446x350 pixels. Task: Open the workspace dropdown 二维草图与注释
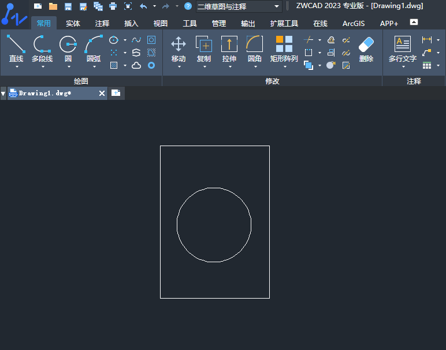tap(239, 6)
